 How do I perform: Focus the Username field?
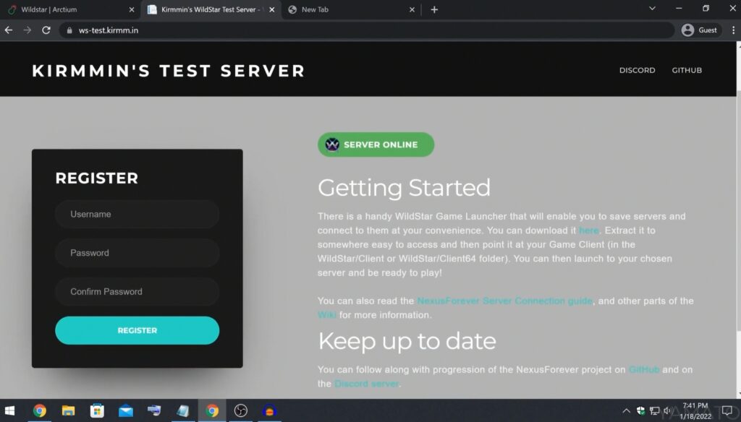tap(137, 215)
